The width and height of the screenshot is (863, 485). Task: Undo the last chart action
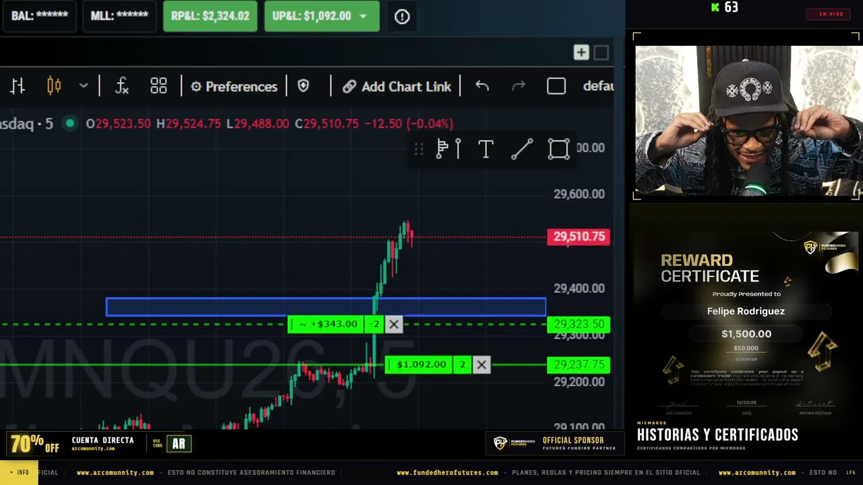tap(482, 86)
